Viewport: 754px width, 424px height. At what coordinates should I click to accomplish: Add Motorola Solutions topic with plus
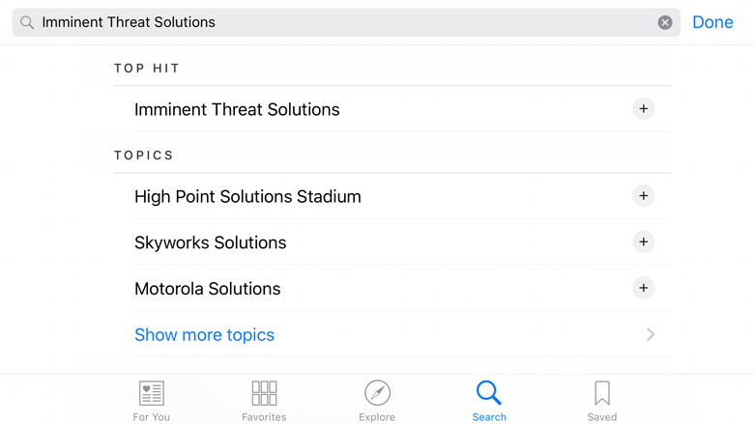[x=644, y=288]
